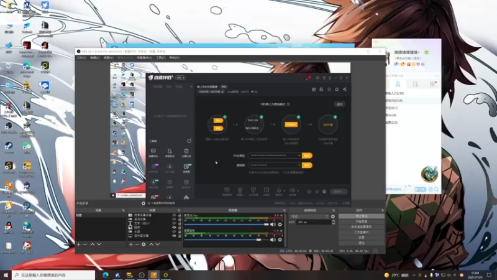Click 退出 button in Controls

[x=362, y=243]
